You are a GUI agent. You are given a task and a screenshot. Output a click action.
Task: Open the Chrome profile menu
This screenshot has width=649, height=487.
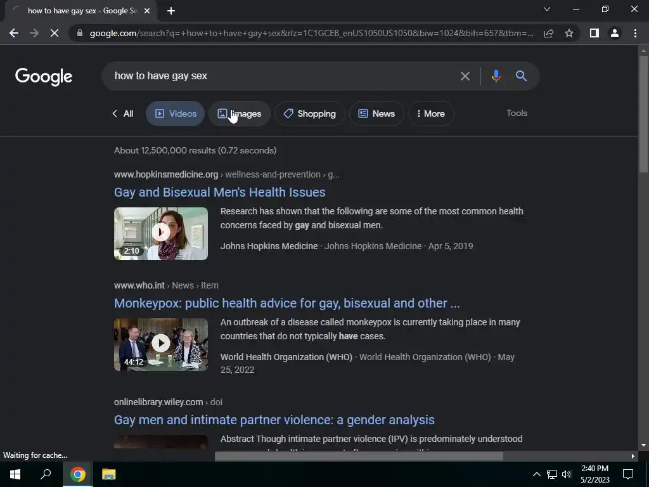coord(615,33)
